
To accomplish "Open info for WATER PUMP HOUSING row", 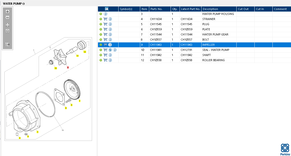I will point(105,14).
